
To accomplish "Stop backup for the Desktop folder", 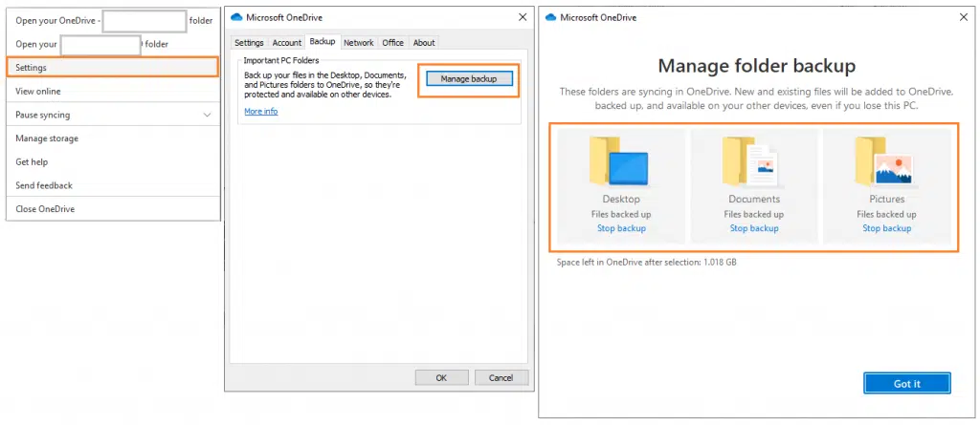I will (x=621, y=228).
